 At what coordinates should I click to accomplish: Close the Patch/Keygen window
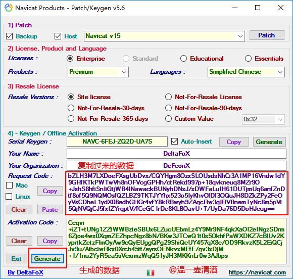pos(281,8)
